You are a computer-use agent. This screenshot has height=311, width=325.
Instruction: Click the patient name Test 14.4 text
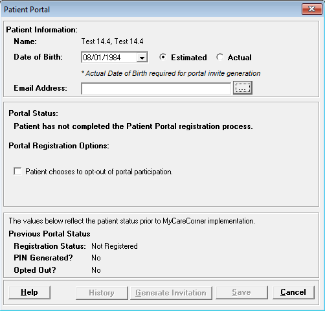(112, 41)
